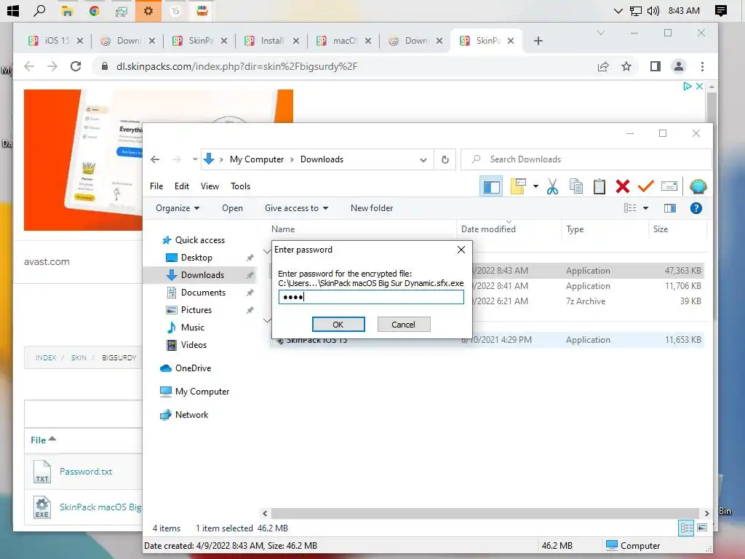Open the File menu in Explorer
This screenshot has height=559, width=745.
pos(156,186)
